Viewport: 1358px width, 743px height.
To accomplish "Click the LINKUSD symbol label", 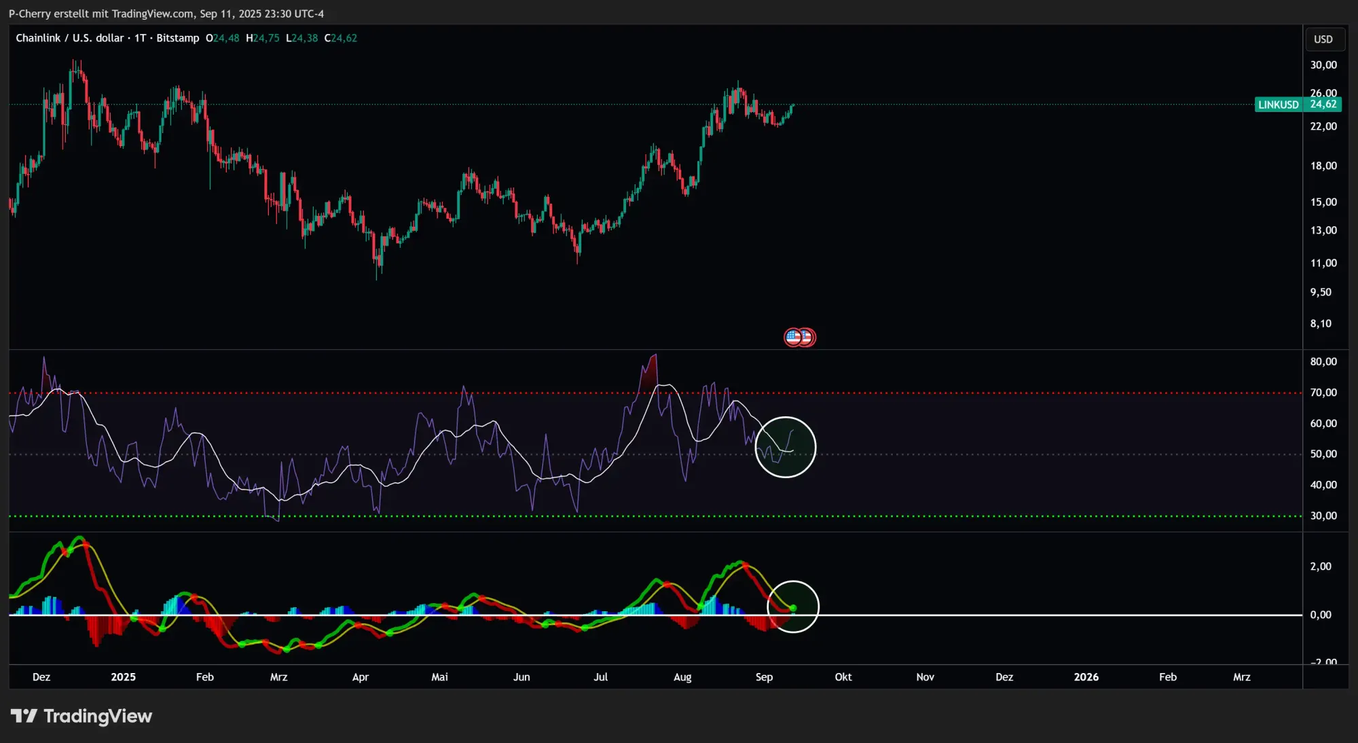I will pyautogui.click(x=1279, y=105).
